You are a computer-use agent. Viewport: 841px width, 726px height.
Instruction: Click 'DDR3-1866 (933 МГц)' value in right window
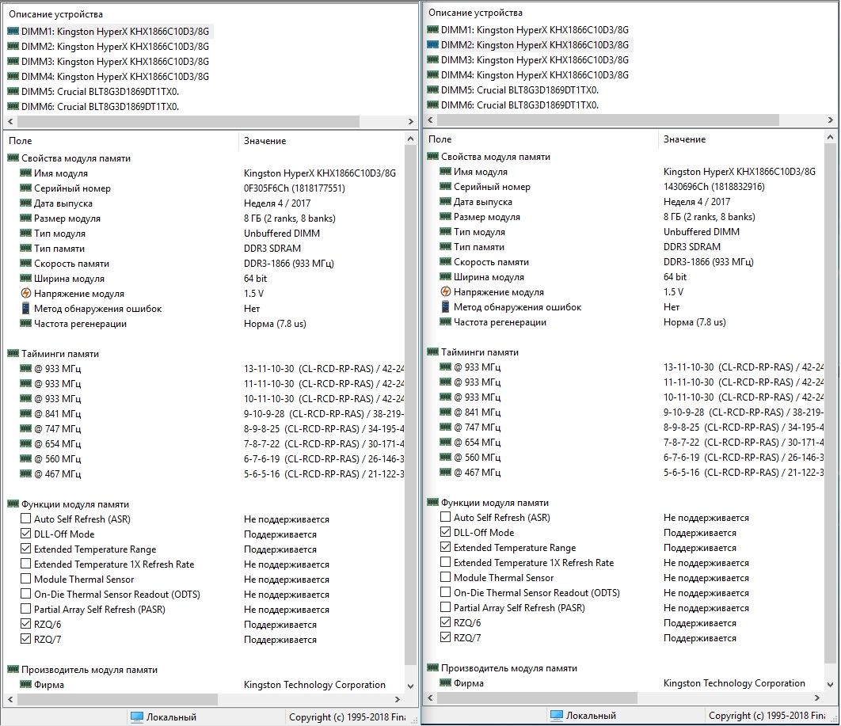[709, 261]
